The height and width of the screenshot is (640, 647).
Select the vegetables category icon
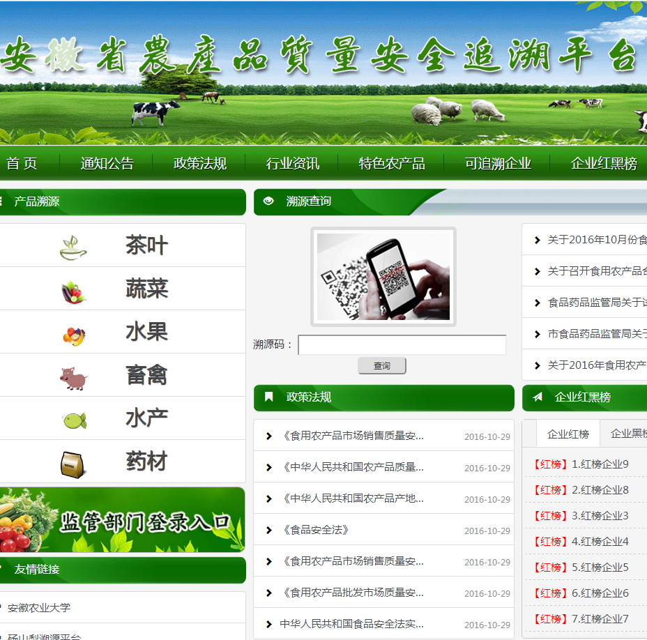(x=73, y=290)
